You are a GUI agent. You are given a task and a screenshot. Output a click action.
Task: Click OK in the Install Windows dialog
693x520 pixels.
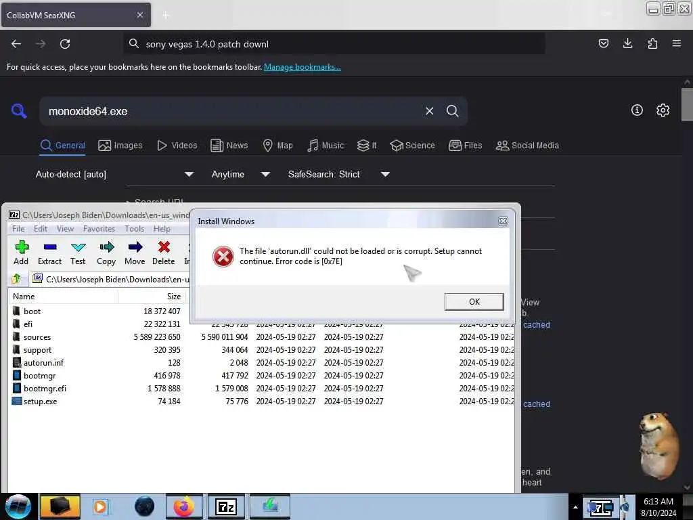[x=474, y=301]
